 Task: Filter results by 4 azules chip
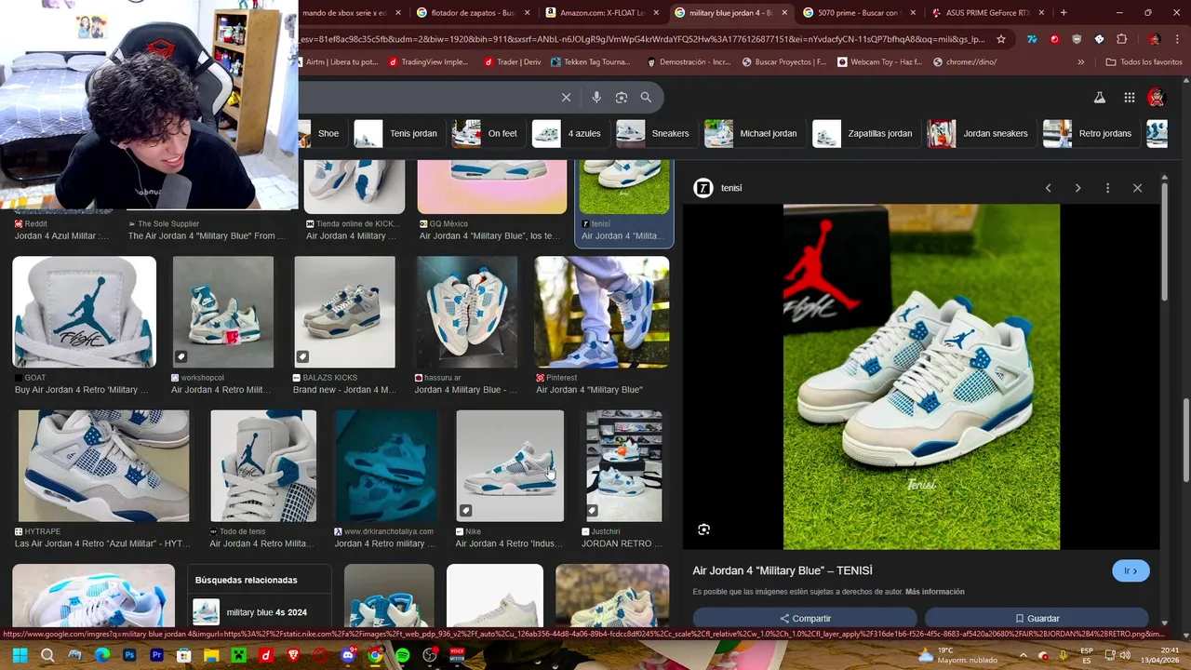pos(569,133)
